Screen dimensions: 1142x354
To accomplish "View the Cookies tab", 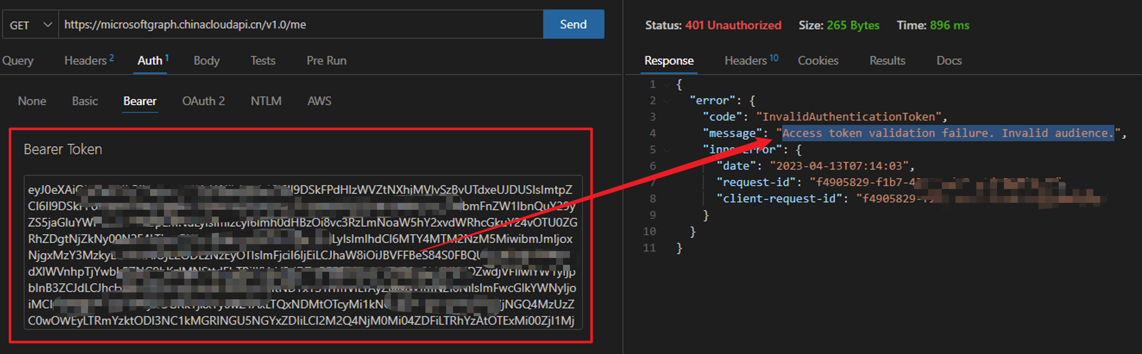I will [818, 61].
